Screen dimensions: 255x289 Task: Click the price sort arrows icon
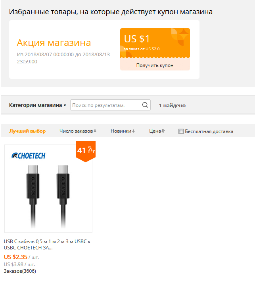(x=163, y=131)
